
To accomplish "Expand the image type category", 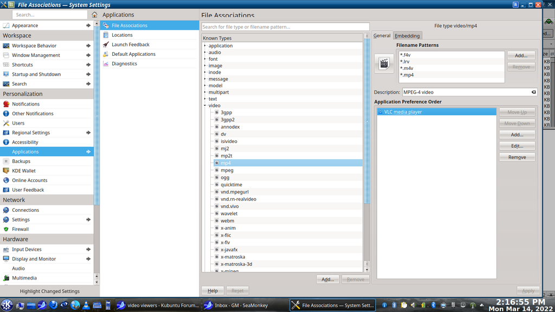I will (x=205, y=66).
